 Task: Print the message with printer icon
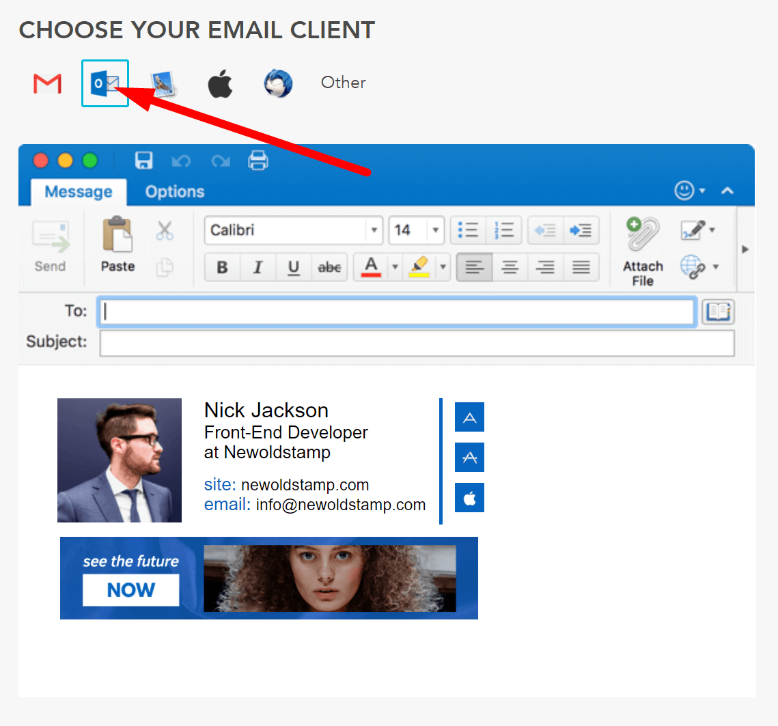[258, 160]
